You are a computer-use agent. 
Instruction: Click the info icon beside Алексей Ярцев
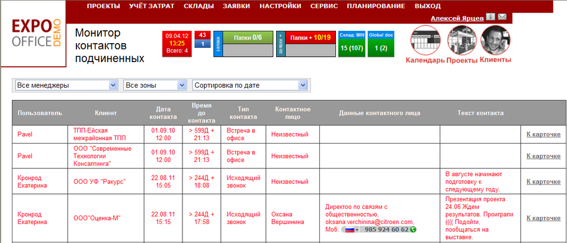(x=490, y=17)
